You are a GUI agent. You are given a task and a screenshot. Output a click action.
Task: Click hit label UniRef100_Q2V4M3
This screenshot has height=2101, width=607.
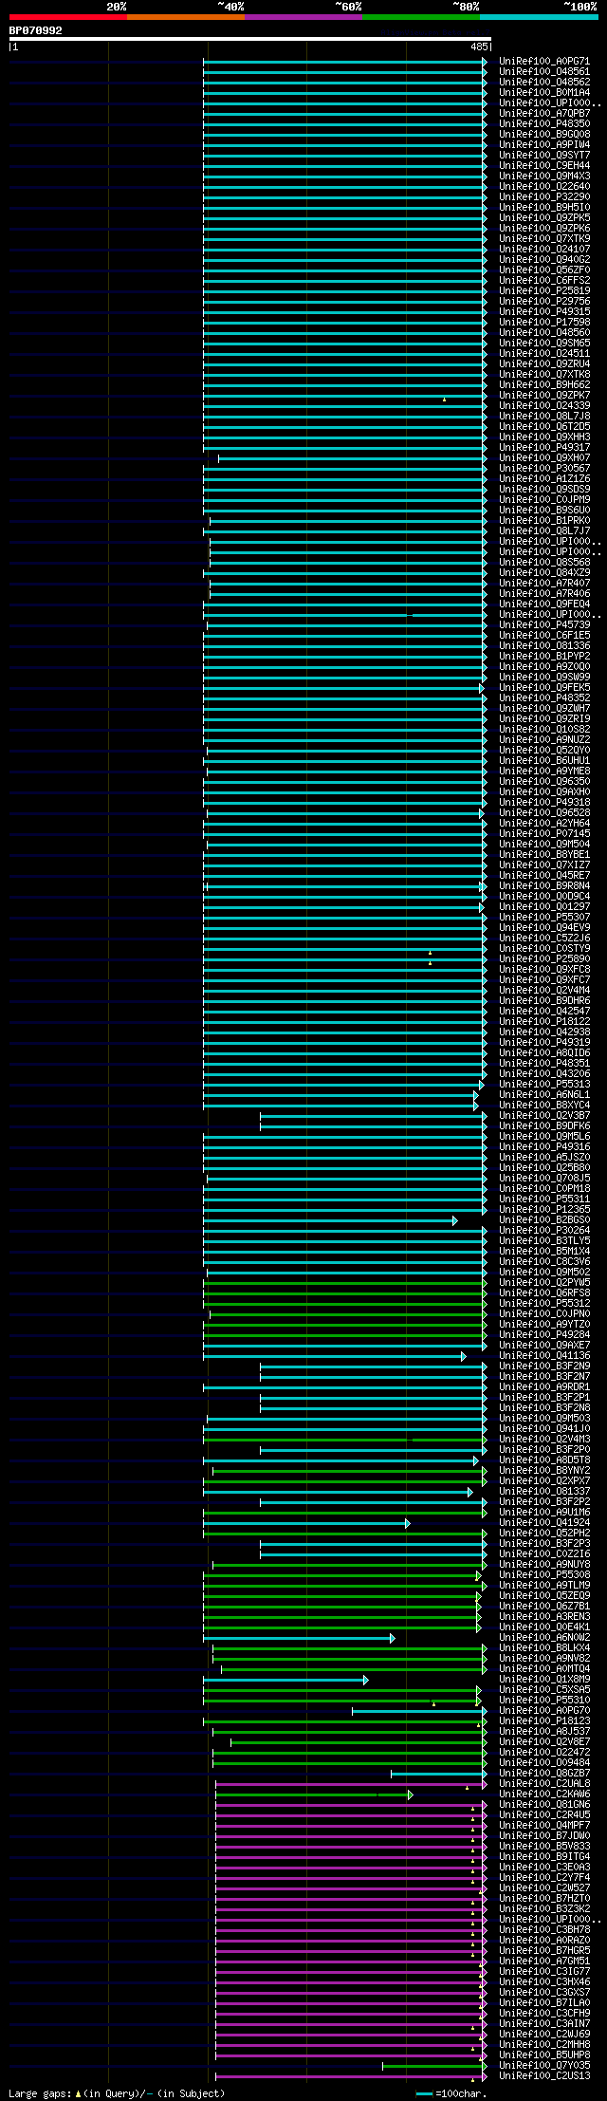pos(544,1439)
